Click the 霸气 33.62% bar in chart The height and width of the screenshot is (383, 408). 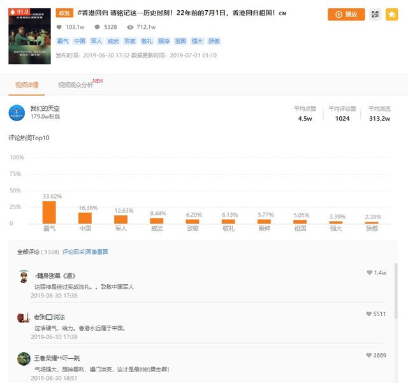pos(49,212)
